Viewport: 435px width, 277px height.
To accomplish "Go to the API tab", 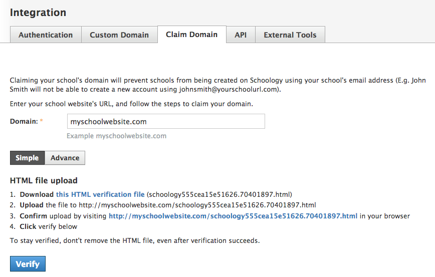I will click(241, 35).
